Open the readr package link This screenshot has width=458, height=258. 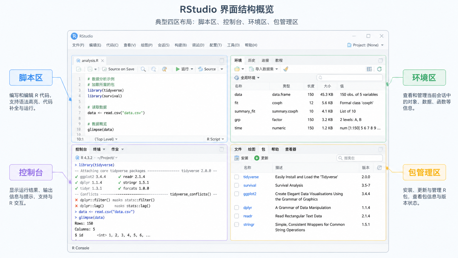[248, 216]
